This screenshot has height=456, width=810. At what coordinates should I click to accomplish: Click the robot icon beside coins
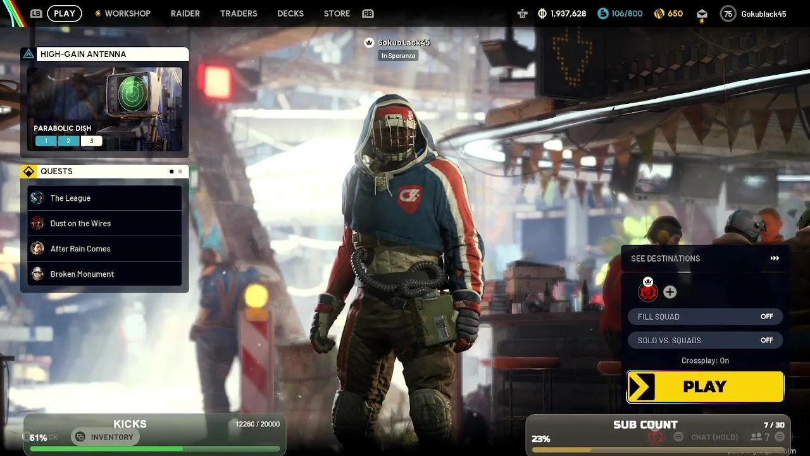pyautogui.click(x=522, y=13)
